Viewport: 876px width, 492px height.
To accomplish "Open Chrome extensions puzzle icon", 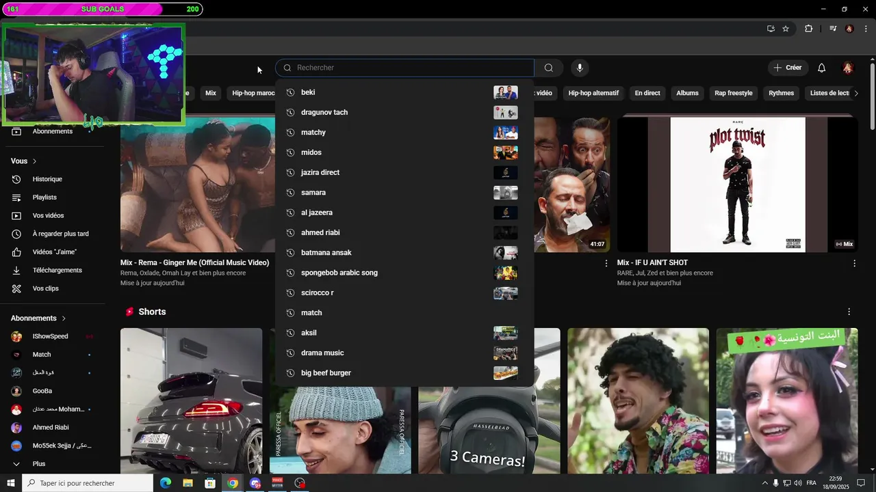I will point(809,29).
